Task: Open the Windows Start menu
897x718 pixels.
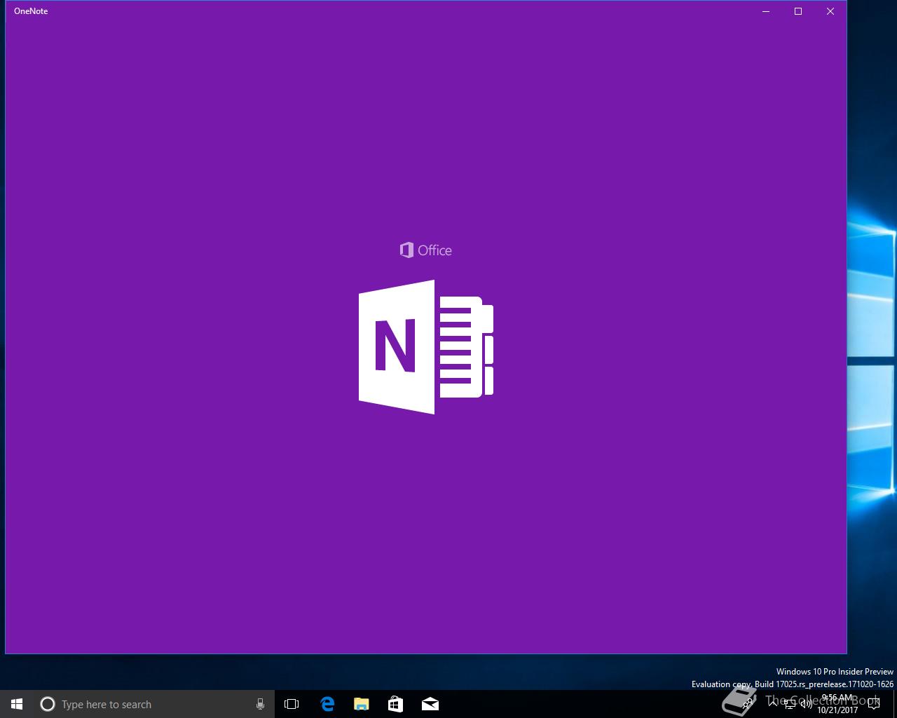Action: 17,704
